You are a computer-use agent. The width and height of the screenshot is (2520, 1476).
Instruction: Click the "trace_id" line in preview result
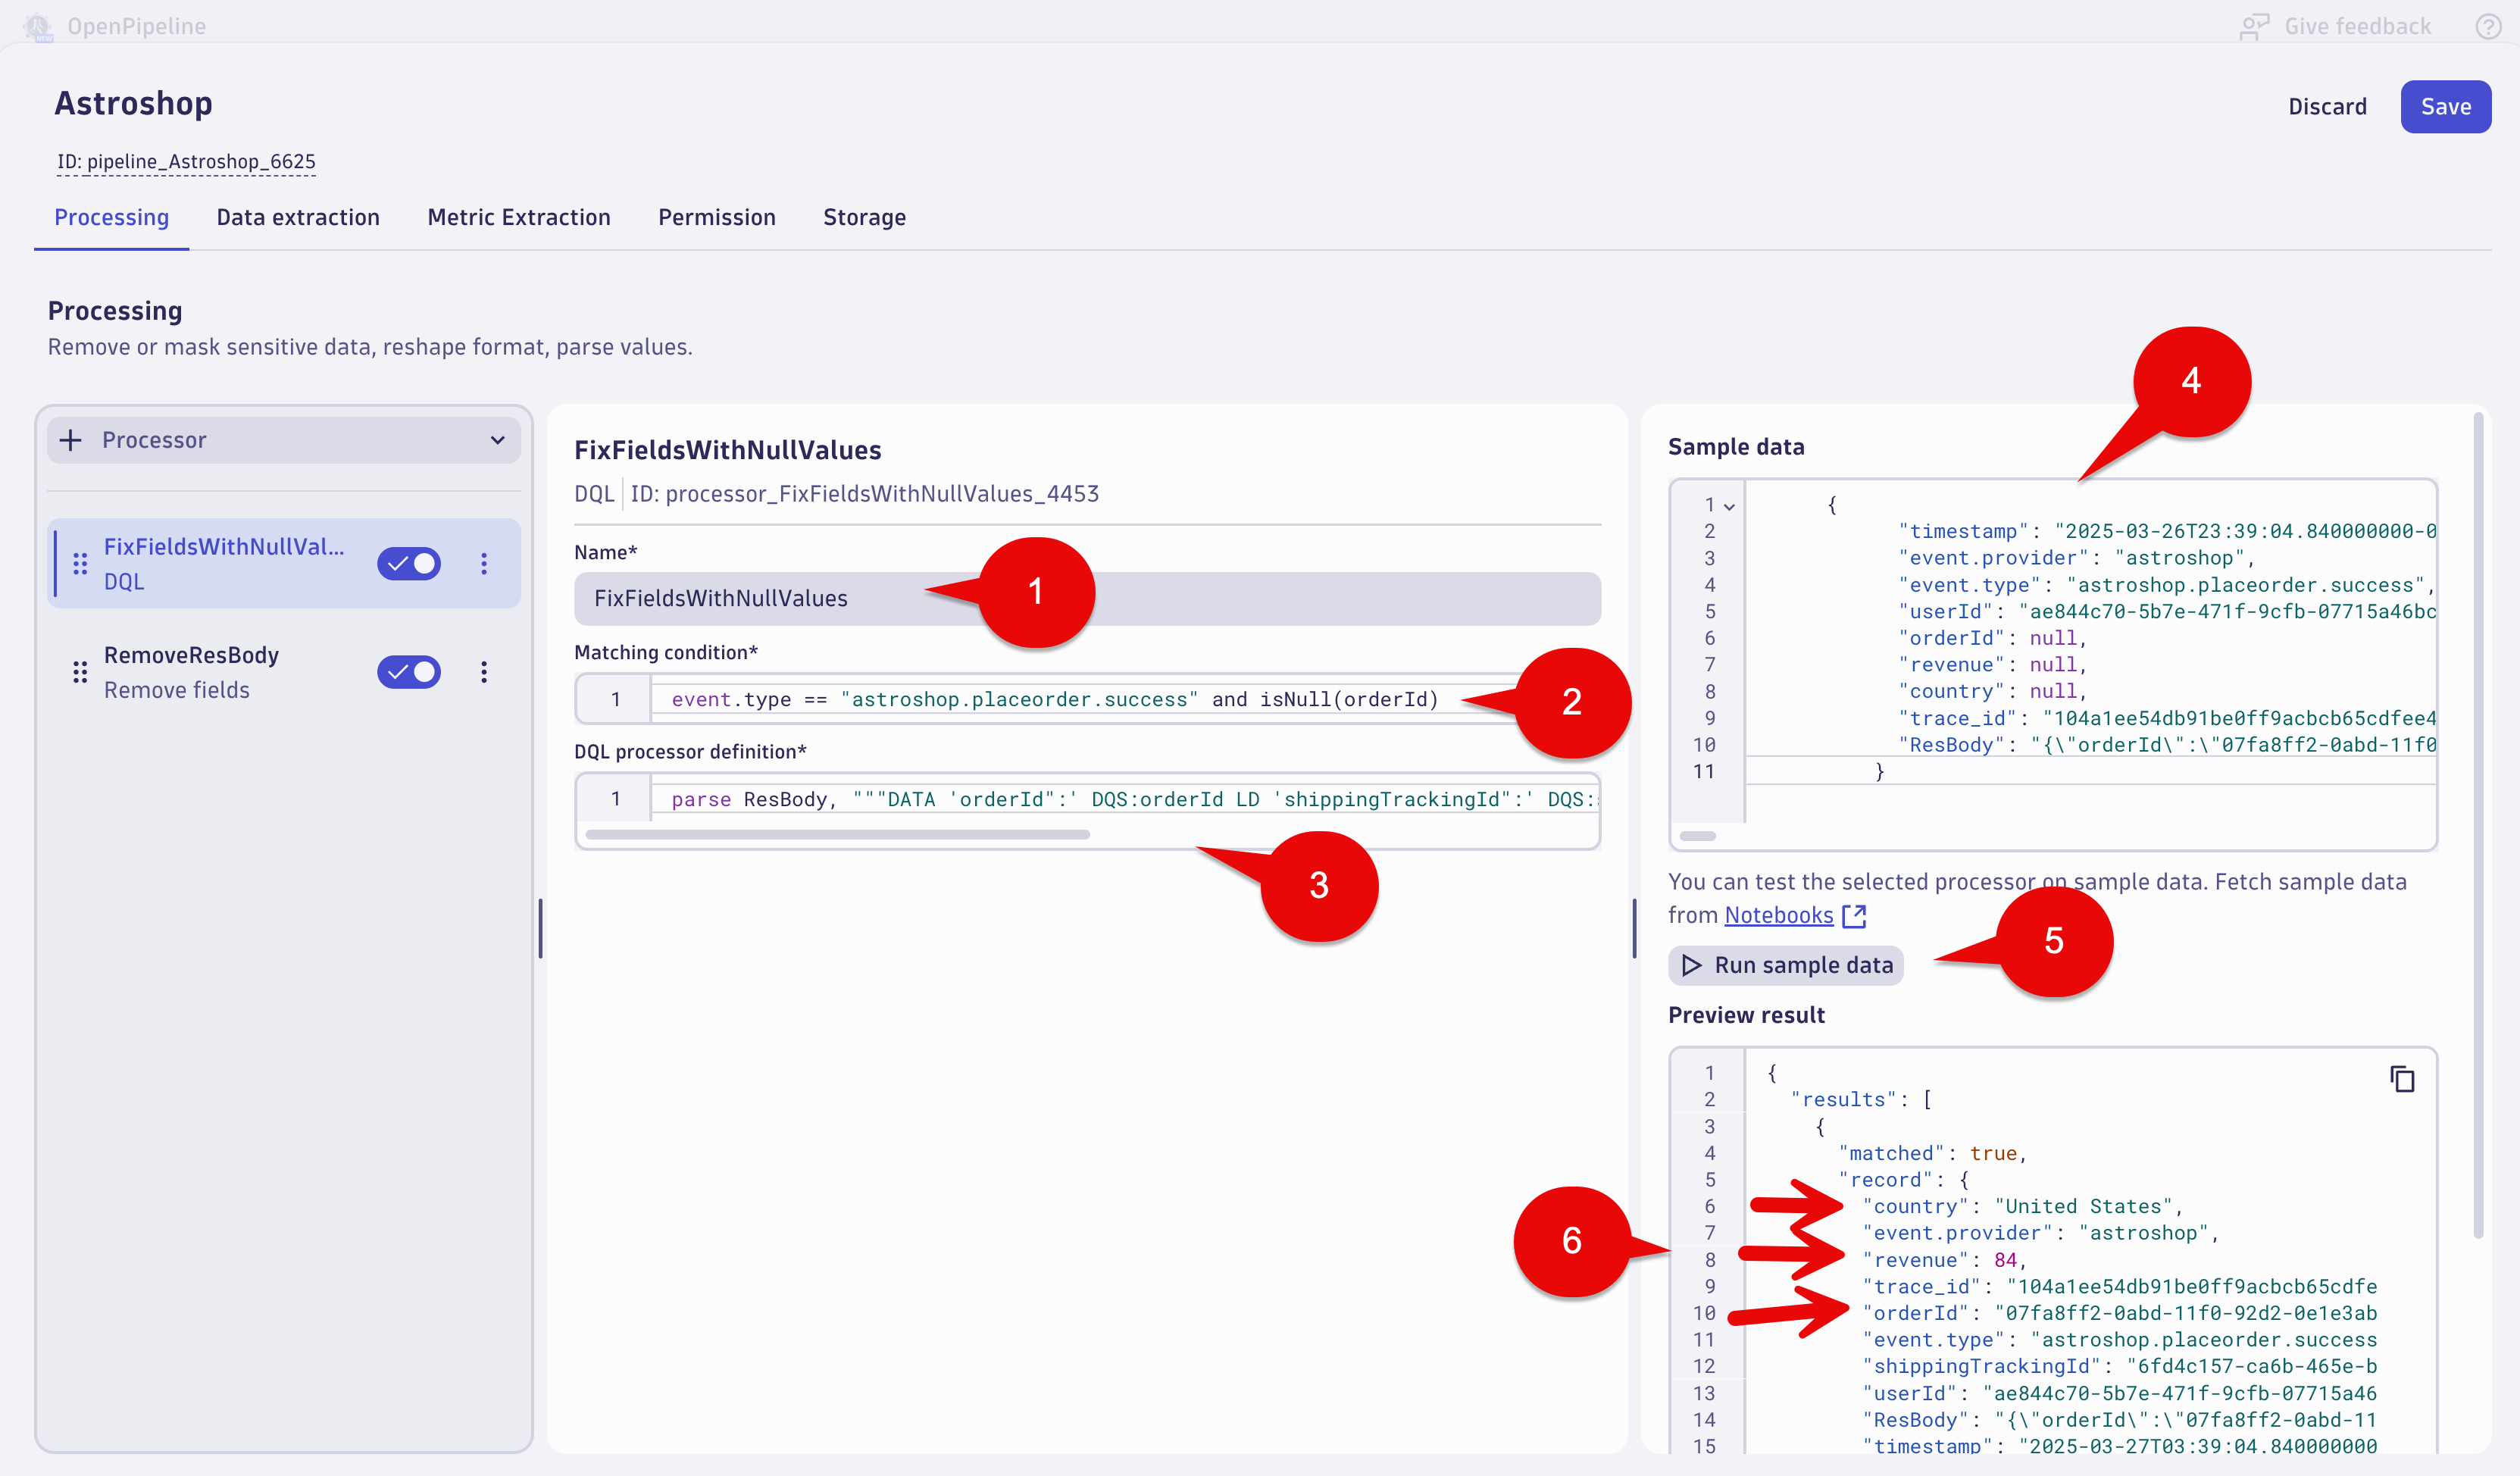point(2120,1287)
